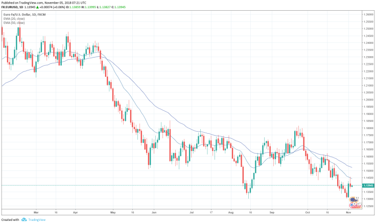Viewport: 376px width, 224px height.
Task: Click the 'Jul' date axis label
Action: point(192,212)
